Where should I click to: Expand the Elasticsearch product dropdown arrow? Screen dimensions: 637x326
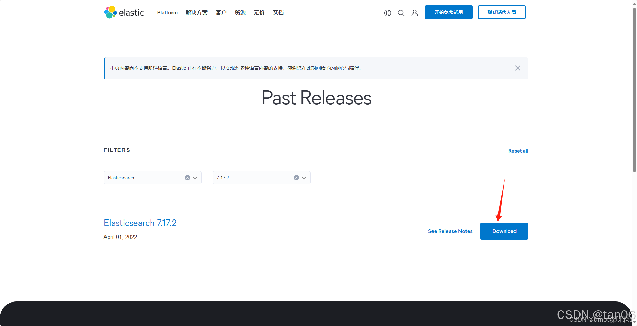click(195, 178)
